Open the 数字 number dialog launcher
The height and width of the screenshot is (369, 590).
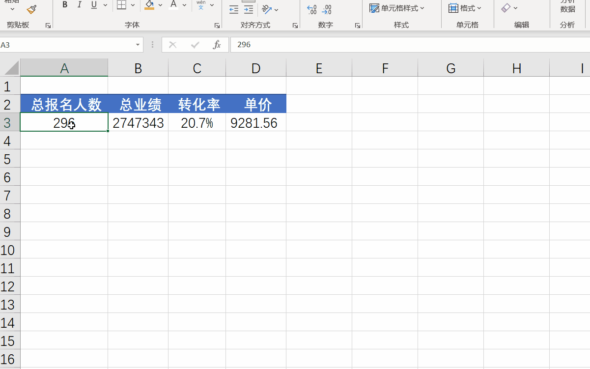pos(358,26)
